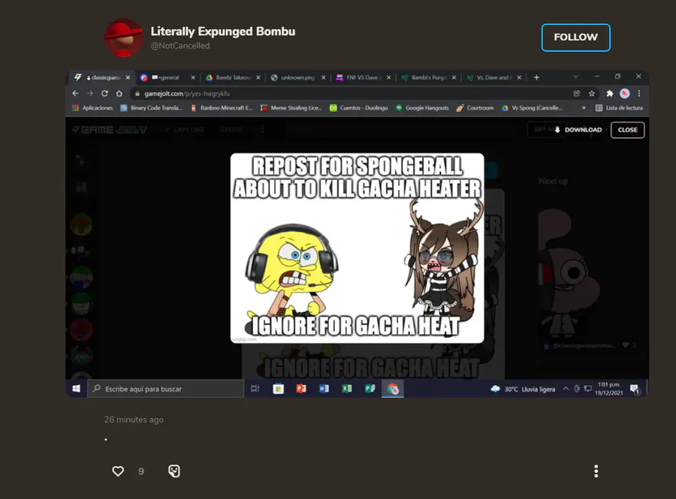Click the browser forward arrow

click(x=90, y=94)
